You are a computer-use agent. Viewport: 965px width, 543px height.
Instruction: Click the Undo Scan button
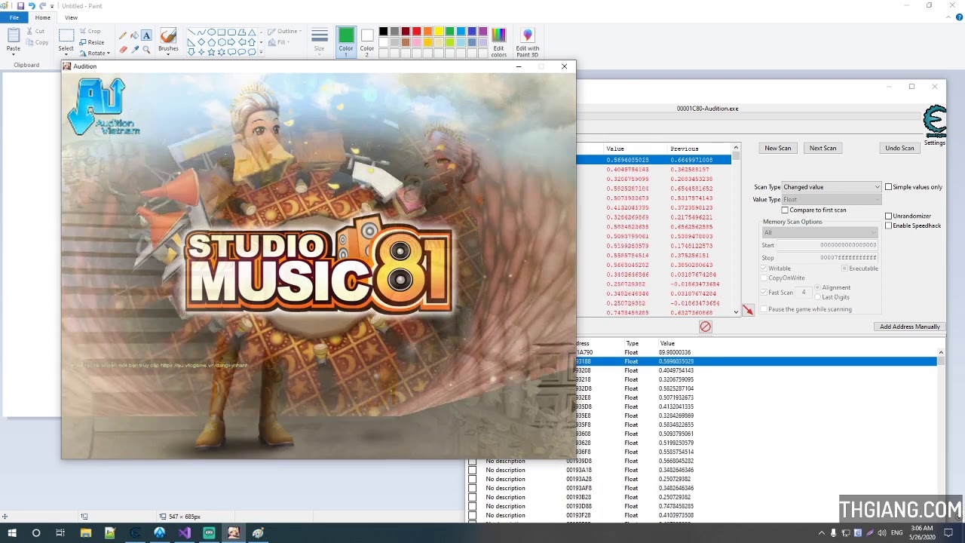(899, 148)
